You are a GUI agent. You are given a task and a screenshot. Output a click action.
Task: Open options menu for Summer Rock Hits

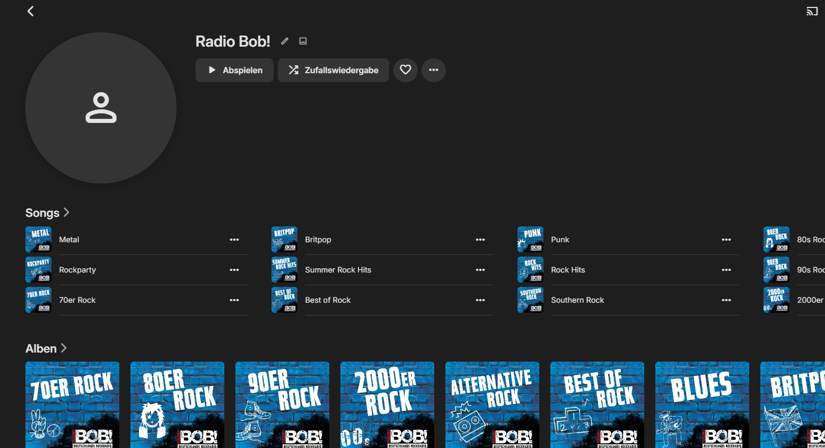(x=480, y=270)
